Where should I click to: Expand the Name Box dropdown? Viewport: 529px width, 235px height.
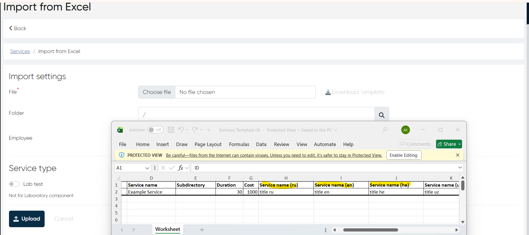click(147, 168)
